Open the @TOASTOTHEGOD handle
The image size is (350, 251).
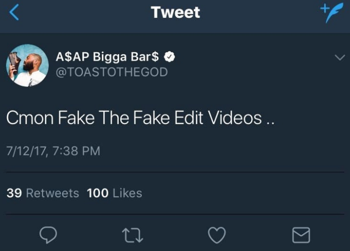111,72
